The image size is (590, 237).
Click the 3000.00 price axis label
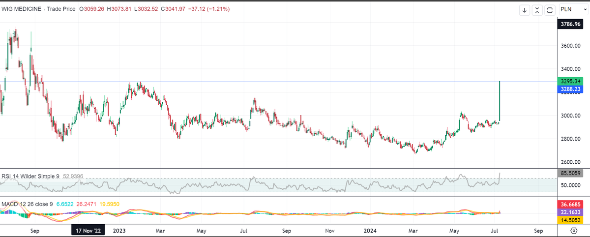[x=571, y=116]
